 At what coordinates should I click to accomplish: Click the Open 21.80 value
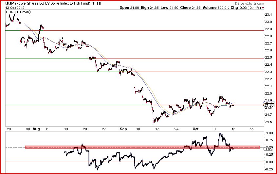[129, 8]
